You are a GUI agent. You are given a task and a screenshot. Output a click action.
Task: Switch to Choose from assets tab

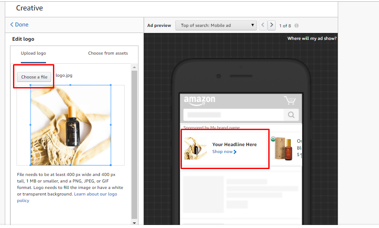coord(108,53)
